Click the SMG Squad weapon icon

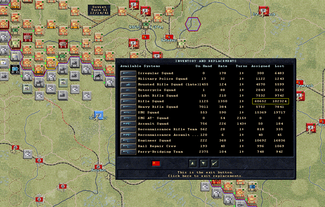128,113
